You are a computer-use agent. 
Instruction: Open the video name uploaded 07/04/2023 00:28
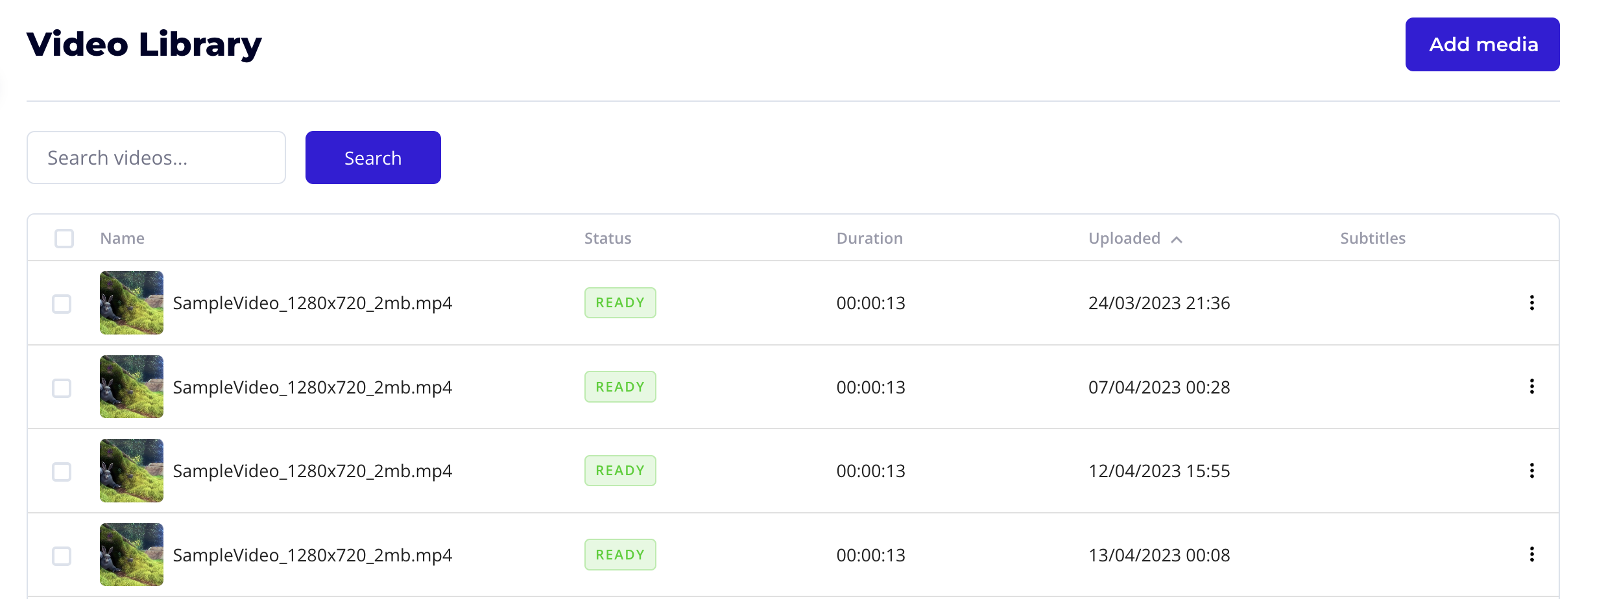312,387
